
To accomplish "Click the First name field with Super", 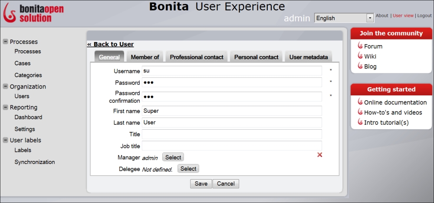I will (x=232, y=111).
